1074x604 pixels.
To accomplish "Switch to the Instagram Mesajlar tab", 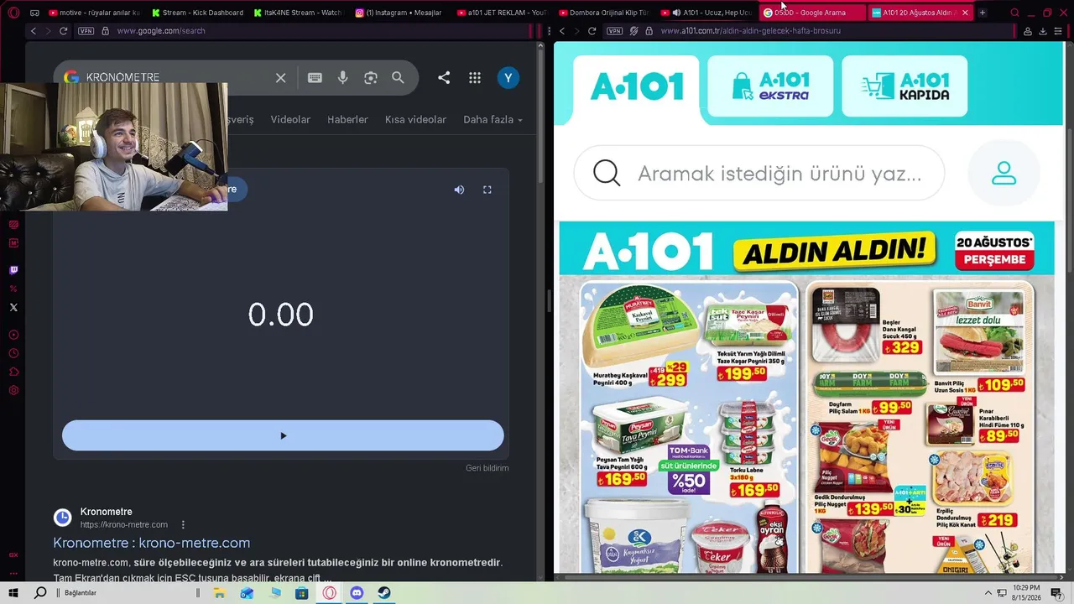I will 399,13.
